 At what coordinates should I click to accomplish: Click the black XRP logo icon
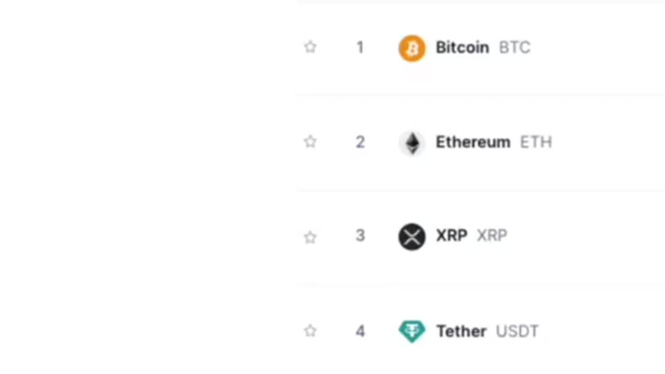(412, 237)
